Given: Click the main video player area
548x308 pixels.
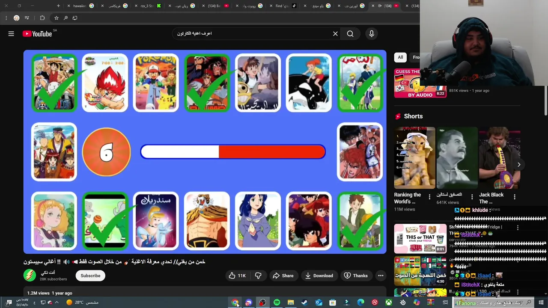Looking at the screenshot, I should [x=205, y=152].
